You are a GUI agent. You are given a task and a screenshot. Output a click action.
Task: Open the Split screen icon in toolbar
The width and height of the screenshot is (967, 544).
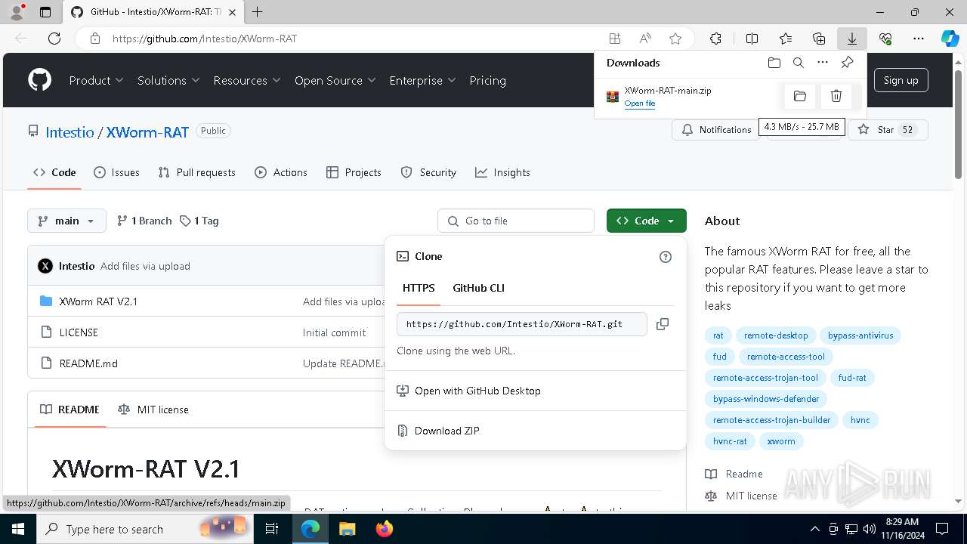pyautogui.click(x=752, y=39)
